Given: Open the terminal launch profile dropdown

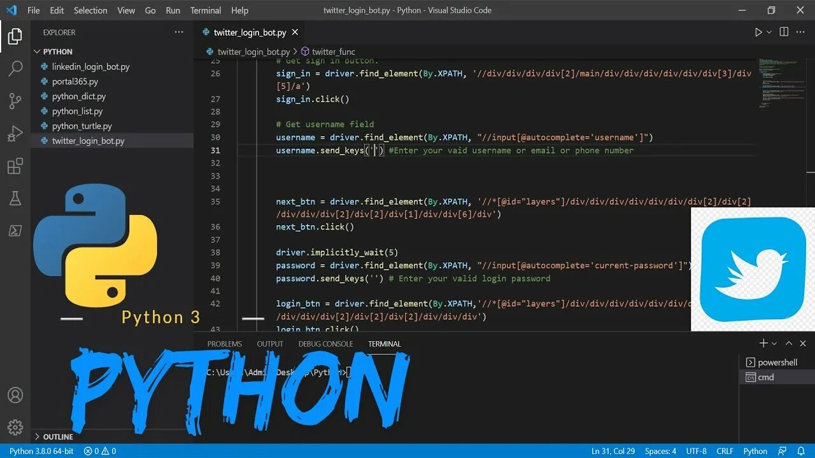Looking at the screenshot, I should 774,343.
